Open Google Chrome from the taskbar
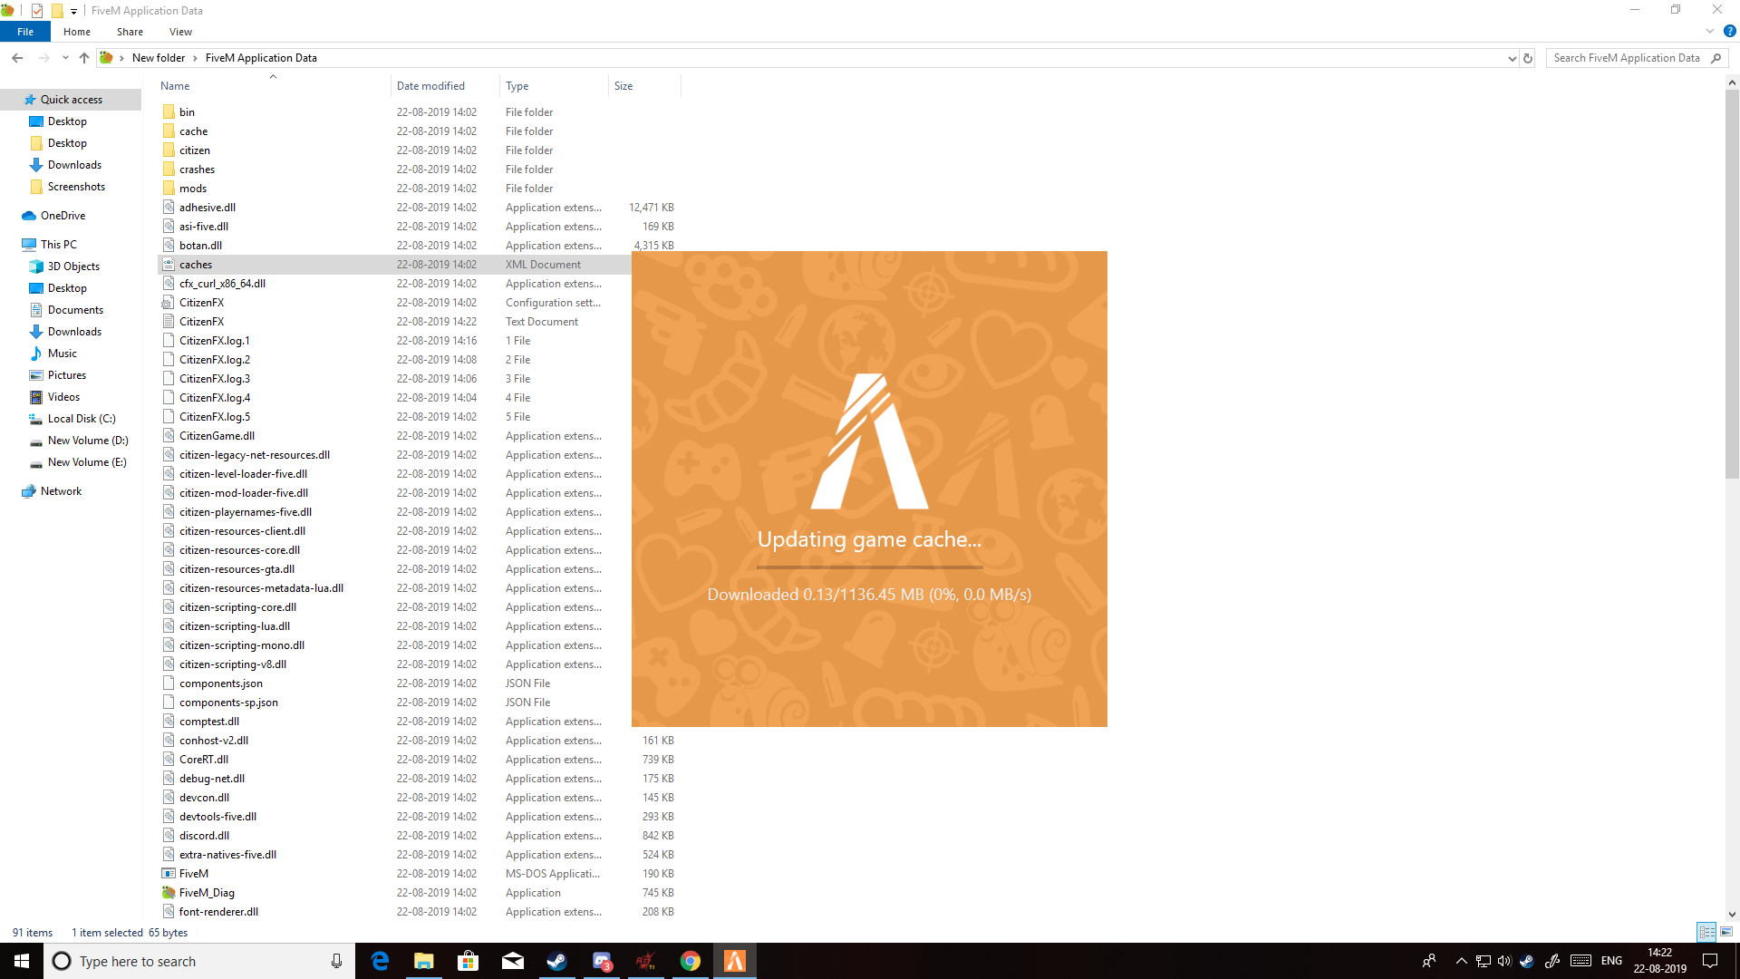 point(691,961)
